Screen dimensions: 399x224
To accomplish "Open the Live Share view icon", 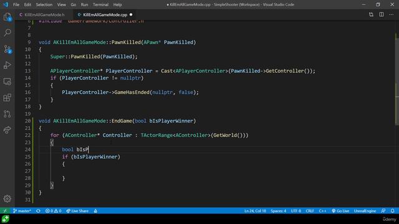I will click(x=7, y=130).
